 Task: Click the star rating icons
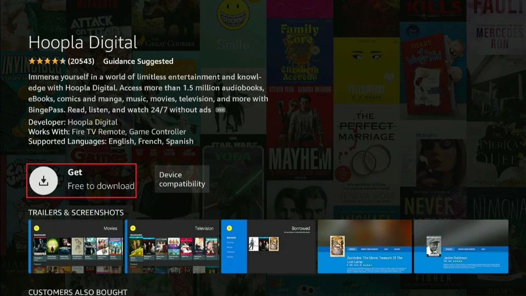47,61
